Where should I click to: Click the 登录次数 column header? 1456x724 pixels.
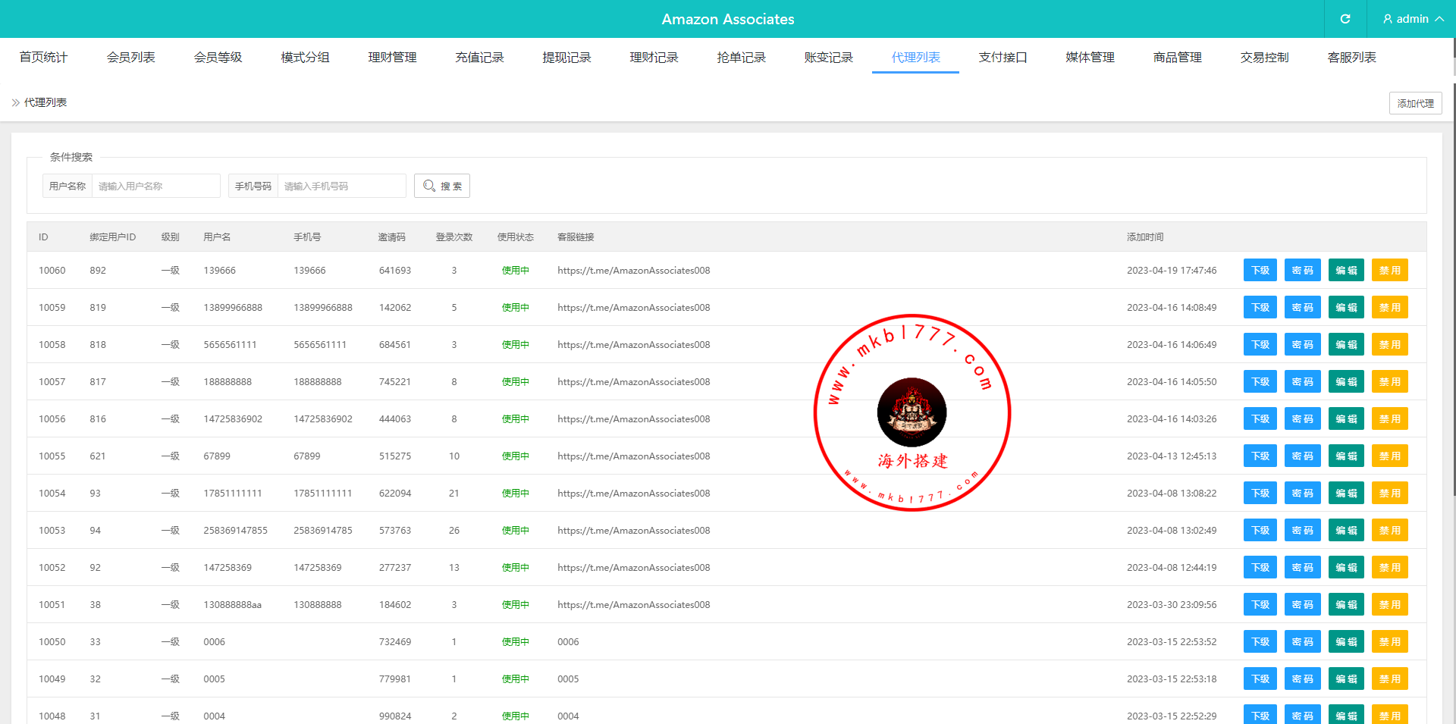click(x=454, y=237)
